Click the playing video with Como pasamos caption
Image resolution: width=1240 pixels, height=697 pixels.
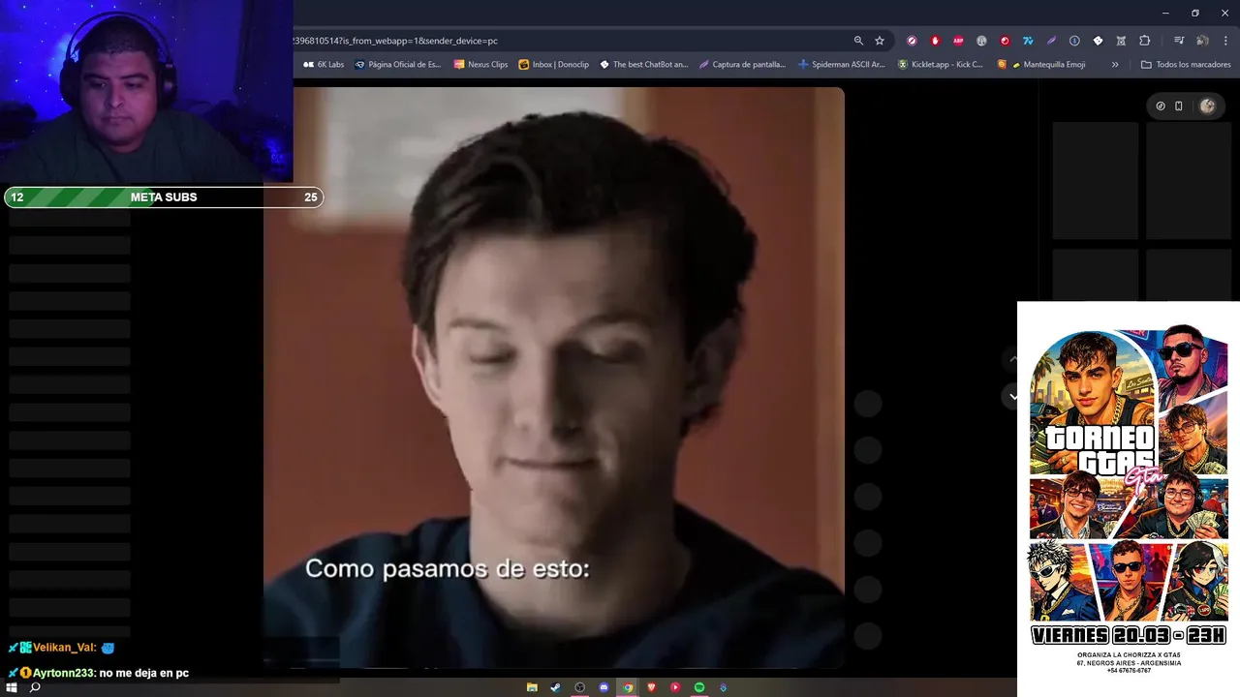tap(554, 378)
